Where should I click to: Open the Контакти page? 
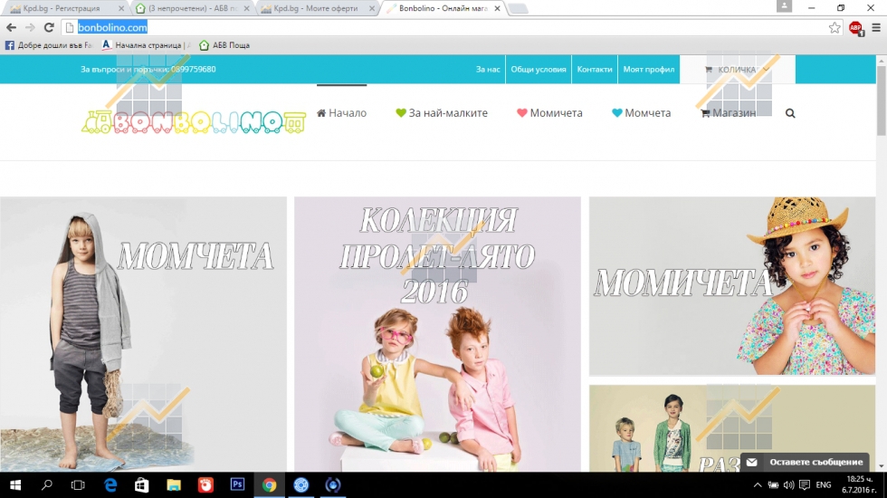(x=595, y=69)
